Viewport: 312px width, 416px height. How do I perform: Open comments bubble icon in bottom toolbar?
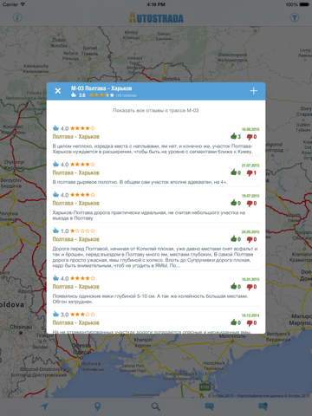210,406
